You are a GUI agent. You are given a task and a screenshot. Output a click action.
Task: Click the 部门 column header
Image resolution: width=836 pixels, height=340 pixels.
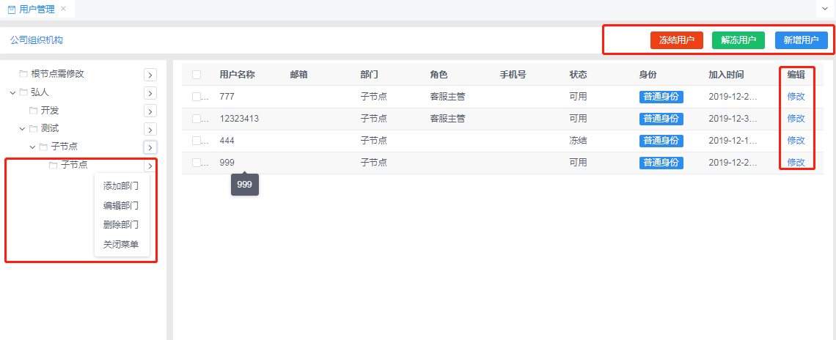click(x=369, y=75)
